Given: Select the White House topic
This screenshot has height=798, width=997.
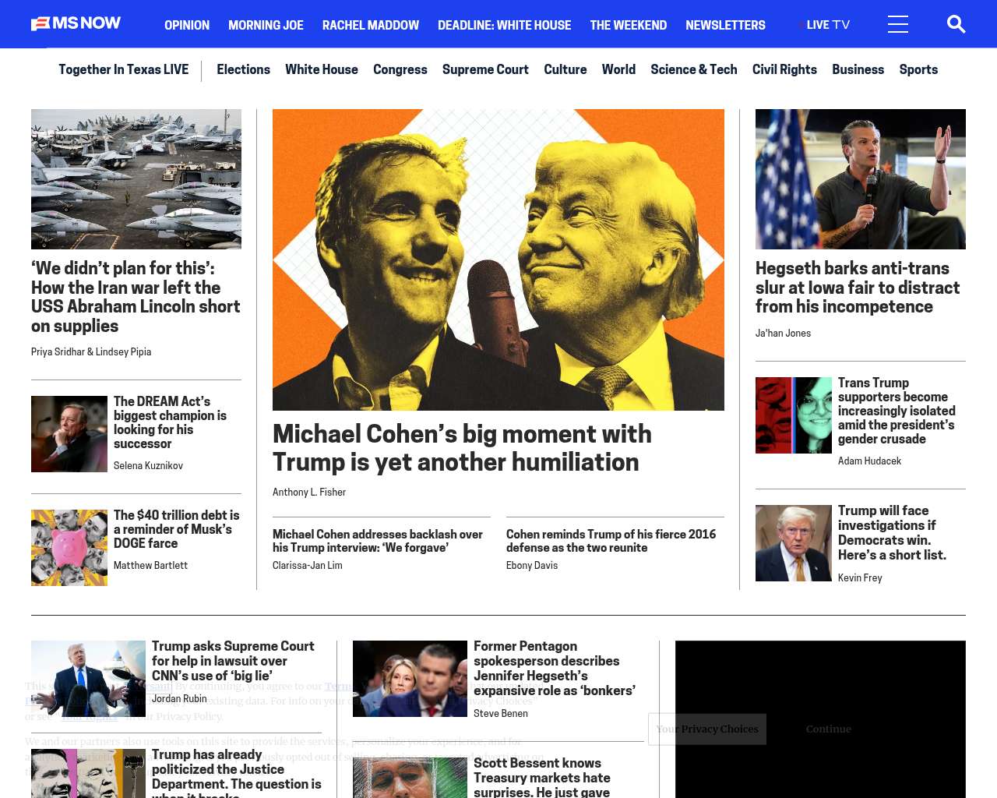Looking at the screenshot, I should [x=322, y=69].
